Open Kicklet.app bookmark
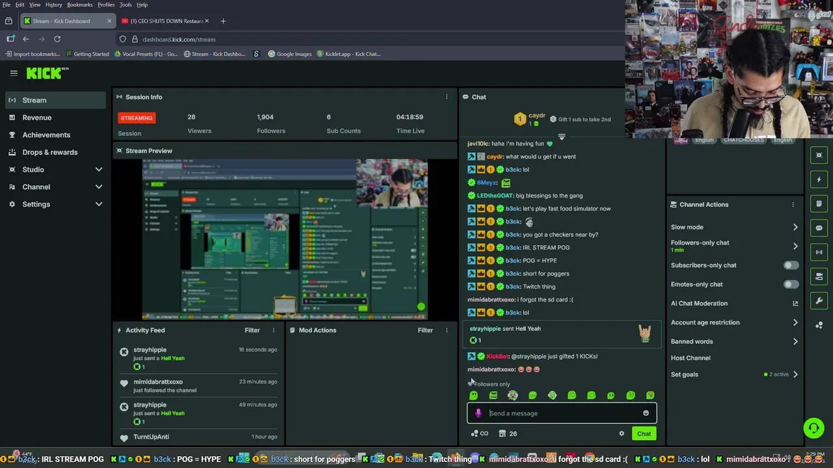833x468 pixels. 349,54
